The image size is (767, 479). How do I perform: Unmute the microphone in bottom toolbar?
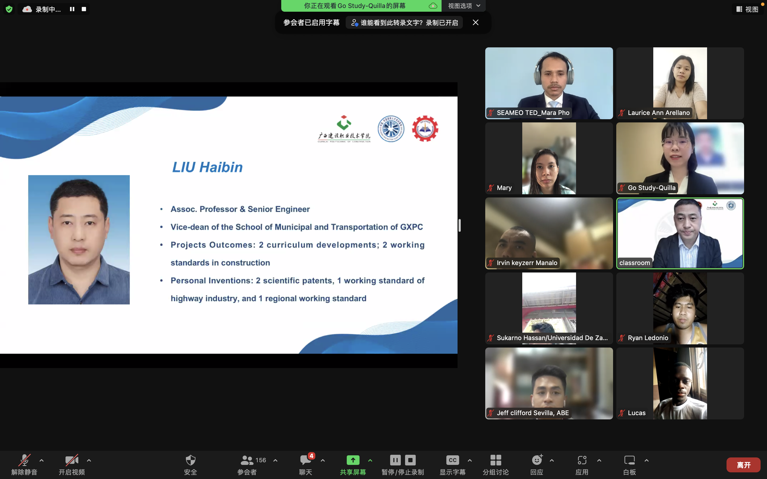pos(25,460)
